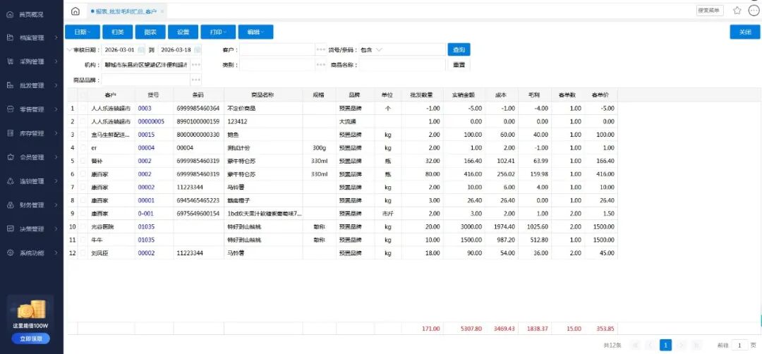Image resolution: width=762 pixels, height=354 pixels.
Task: Expand the 日期 dropdown button
Action: pyautogui.click(x=81, y=32)
